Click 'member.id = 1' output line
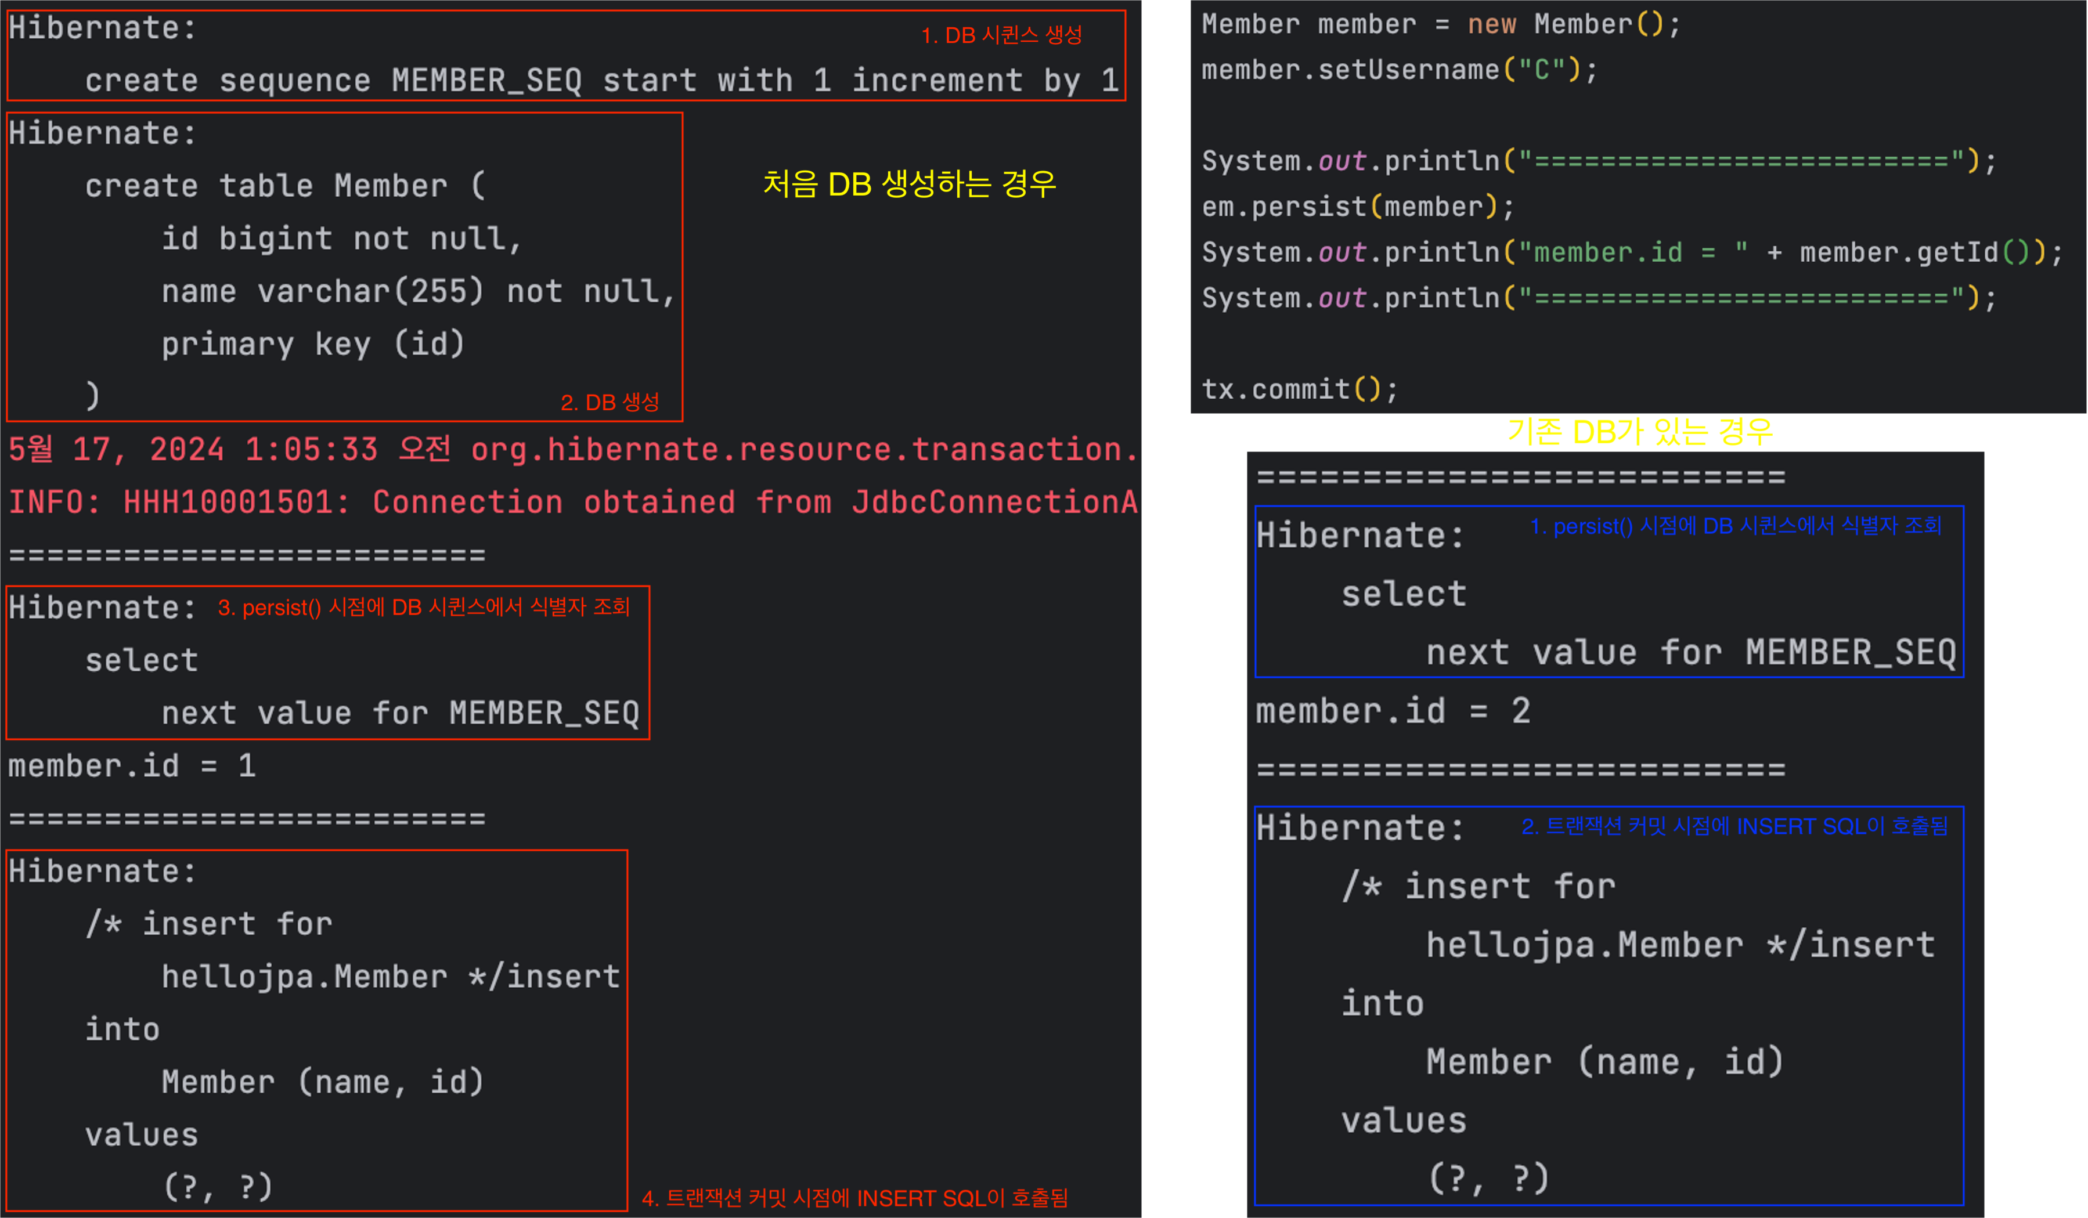Image resolution: width=2088 pixels, height=1218 pixels. [x=132, y=766]
